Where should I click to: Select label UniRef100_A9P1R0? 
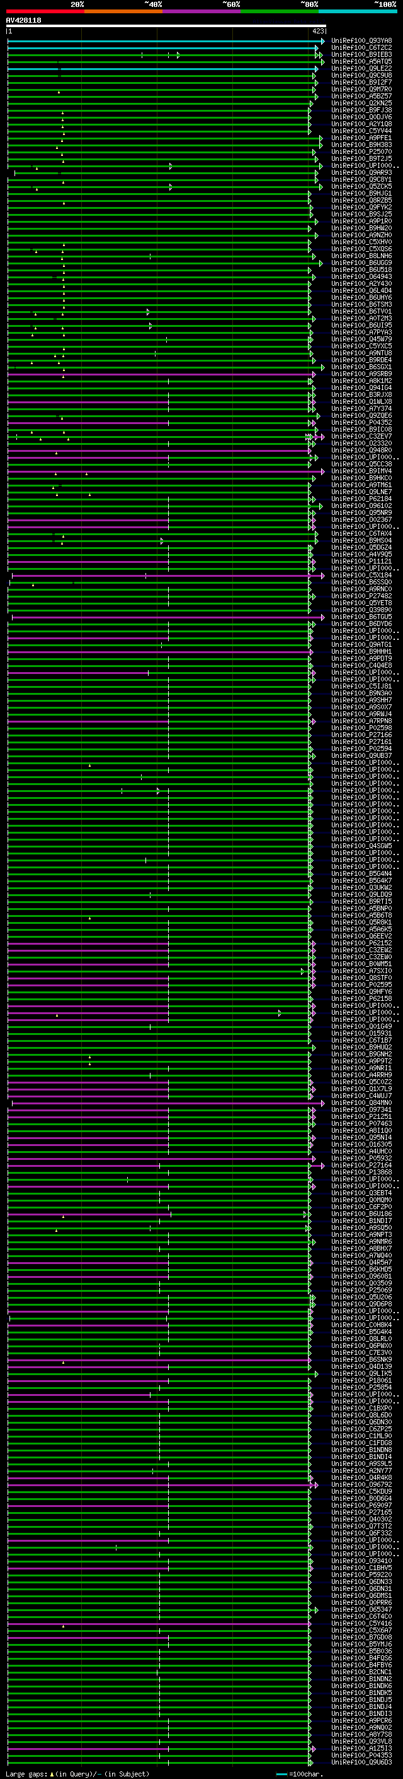pos(361,221)
